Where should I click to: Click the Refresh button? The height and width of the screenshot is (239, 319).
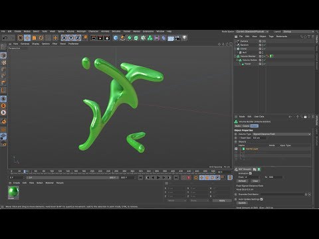pyautogui.click(x=242, y=181)
